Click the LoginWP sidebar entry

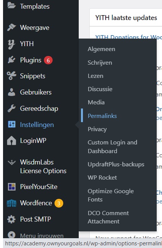33,141
